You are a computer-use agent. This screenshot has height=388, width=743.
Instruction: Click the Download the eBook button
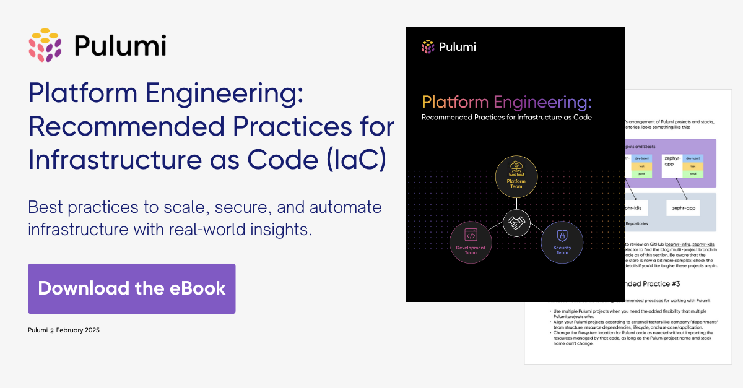point(132,288)
